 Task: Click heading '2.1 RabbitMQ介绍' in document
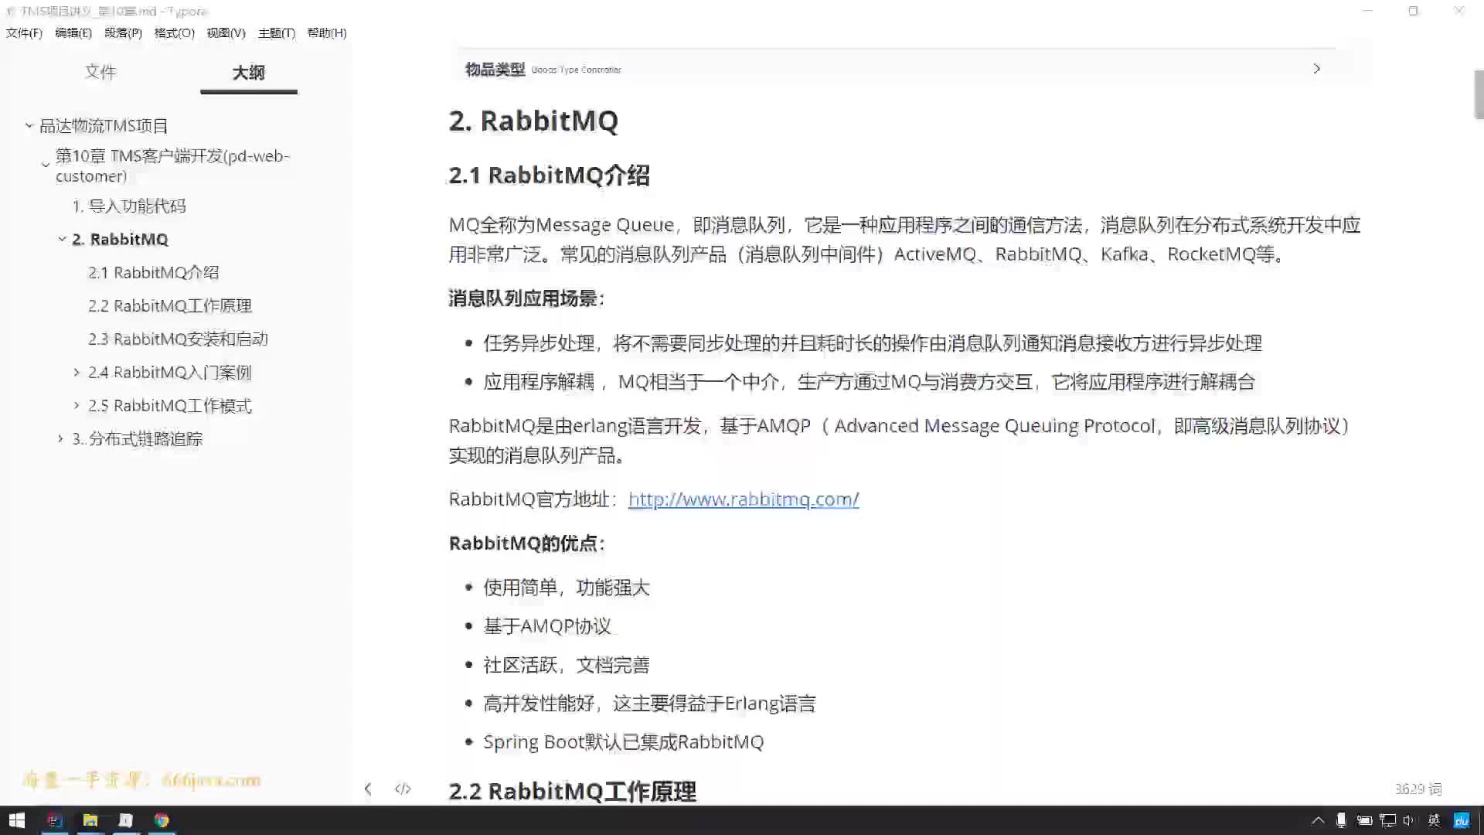(549, 176)
